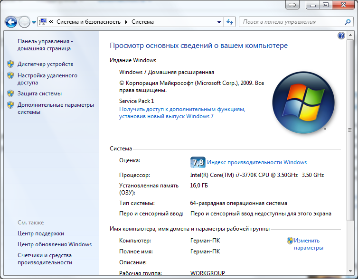358x279 pixels.
Task: Click the Back navigation arrow button
Action: (11, 22)
